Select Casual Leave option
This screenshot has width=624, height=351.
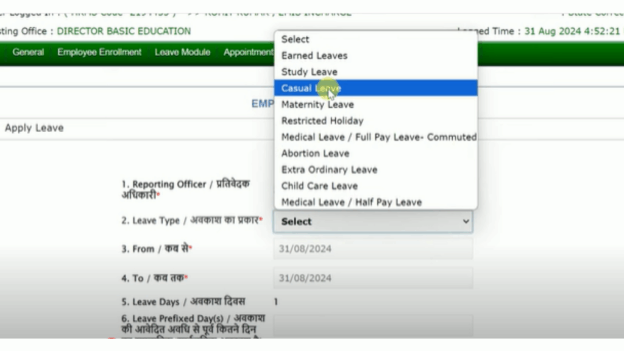(375, 88)
